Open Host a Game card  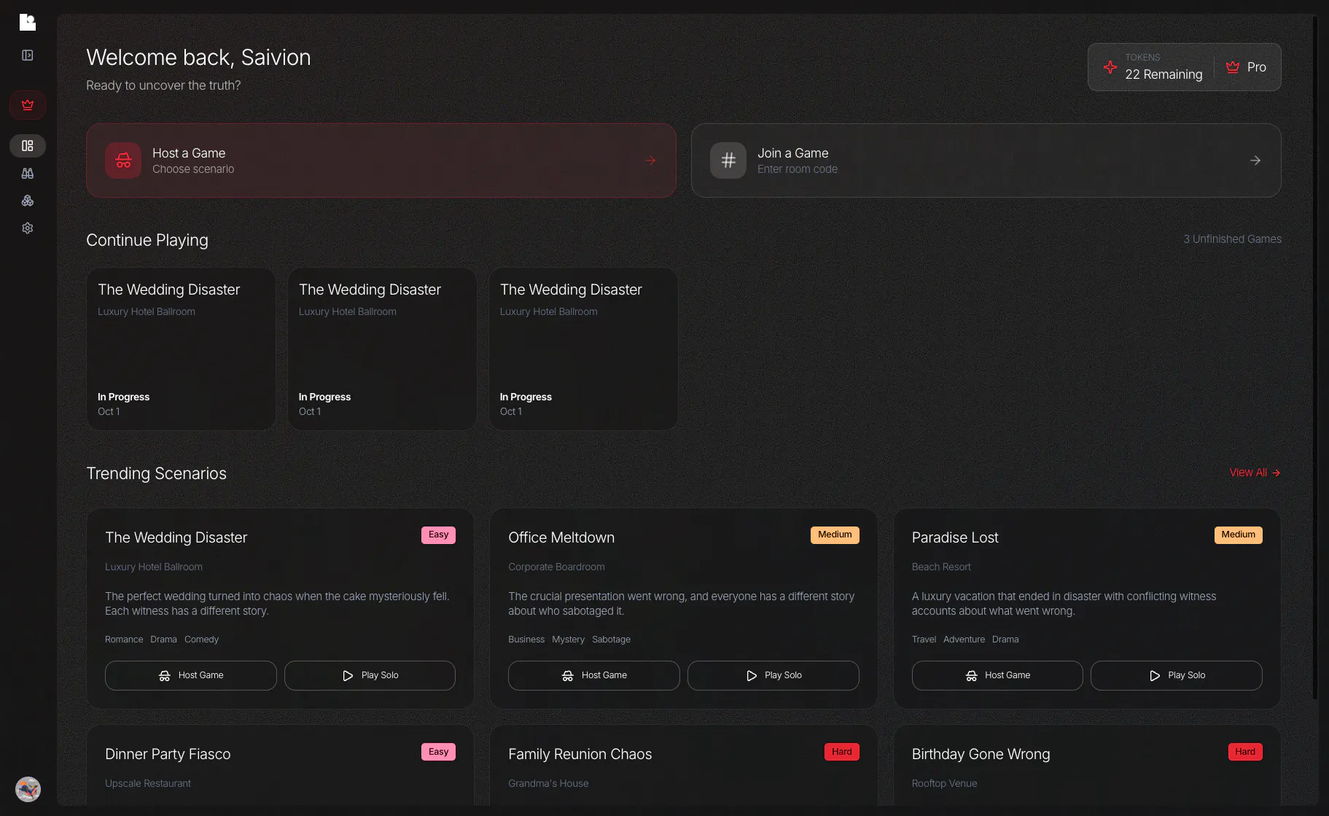381,160
